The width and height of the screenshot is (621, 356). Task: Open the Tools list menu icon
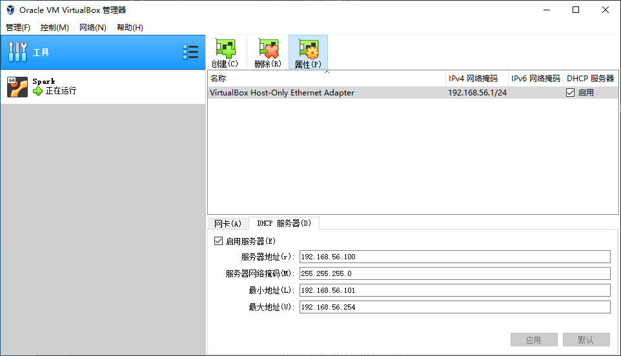click(190, 52)
